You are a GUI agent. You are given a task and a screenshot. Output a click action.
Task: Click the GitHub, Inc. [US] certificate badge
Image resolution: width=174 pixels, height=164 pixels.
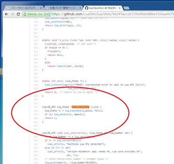coord(37,14)
